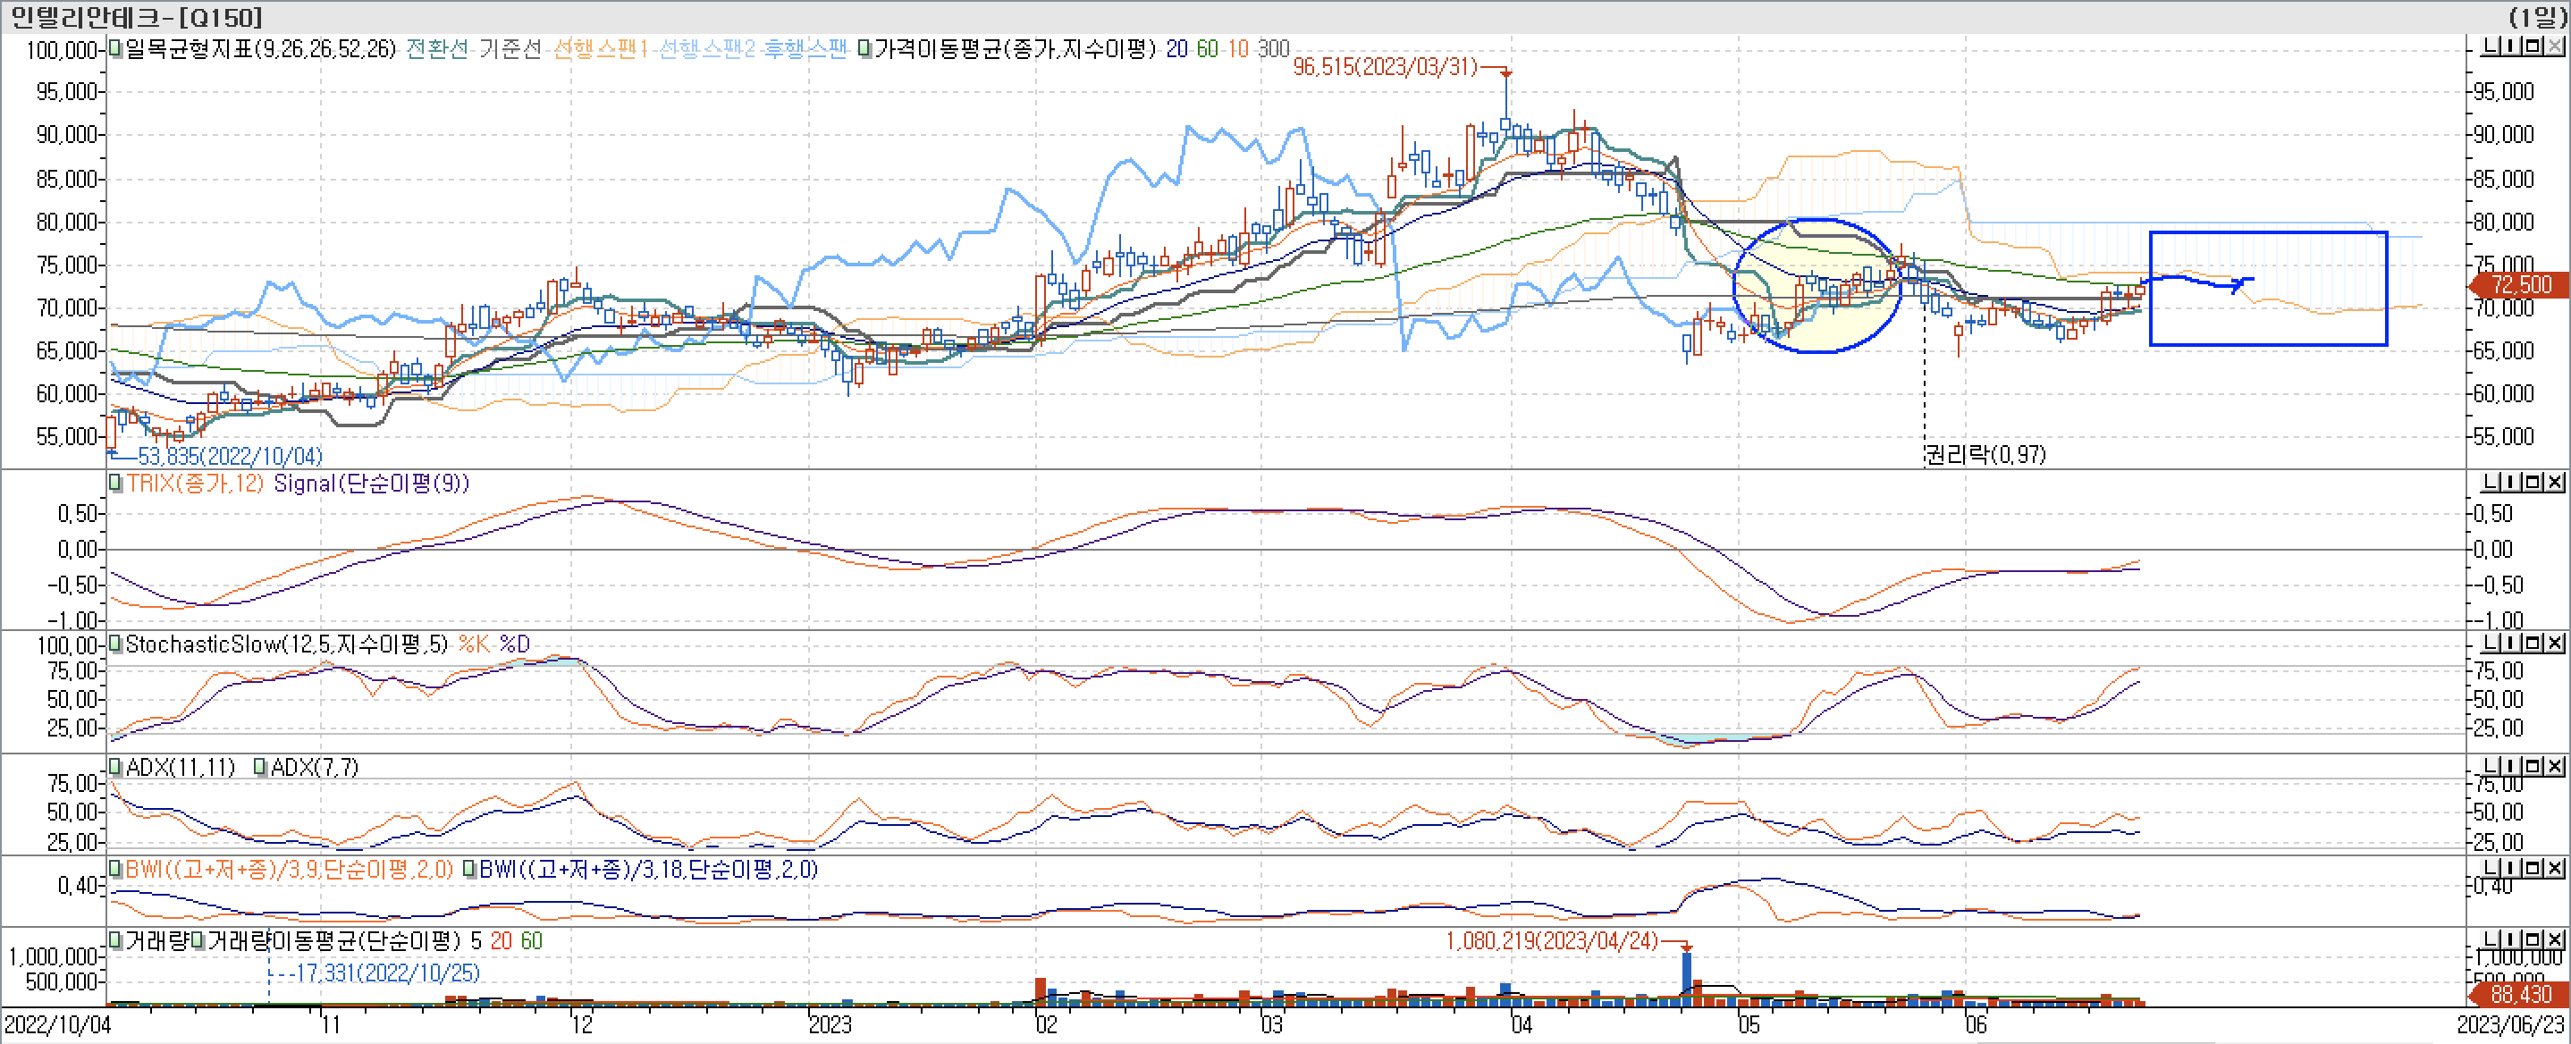Select the 전환선 legend label
Image resolution: width=2571 pixels, height=1044 pixels.
pyautogui.click(x=436, y=49)
